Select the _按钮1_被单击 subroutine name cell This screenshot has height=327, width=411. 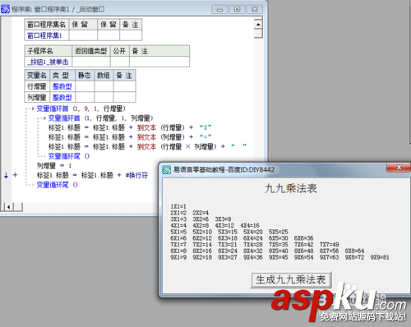pos(48,62)
